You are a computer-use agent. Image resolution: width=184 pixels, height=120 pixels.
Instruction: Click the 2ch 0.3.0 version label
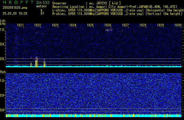point(43,3)
